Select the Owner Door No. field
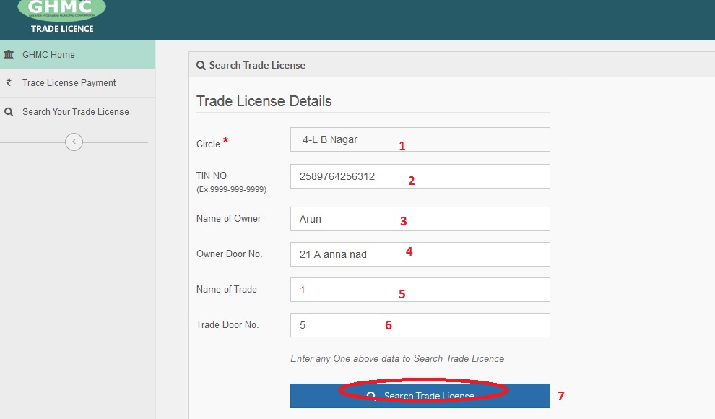Screen dimensions: 715x419 click(420, 254)
